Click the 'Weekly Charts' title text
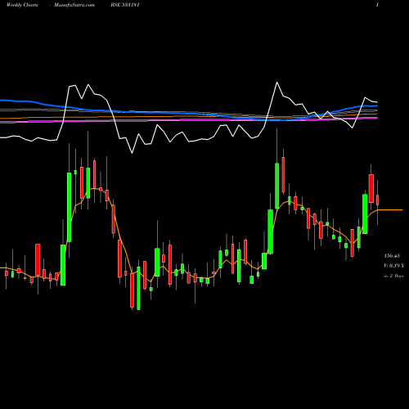409x409 pixels. [22, 5]
